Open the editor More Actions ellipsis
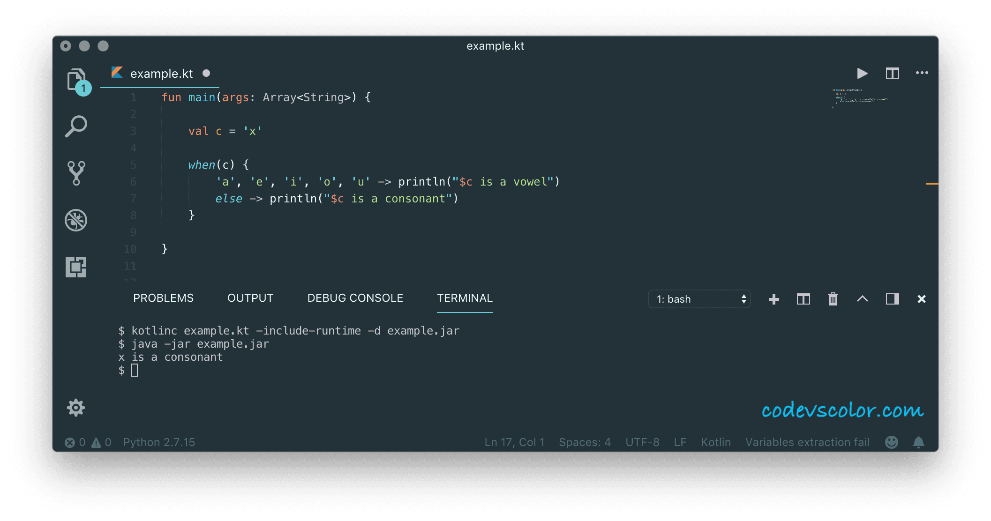The image size is (991, 521). click(922, 73)
